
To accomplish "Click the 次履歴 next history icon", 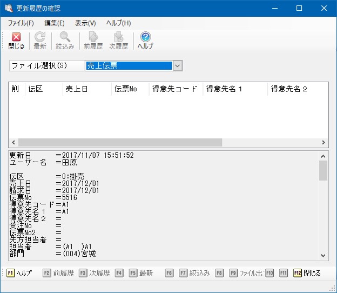I will 118,38.
